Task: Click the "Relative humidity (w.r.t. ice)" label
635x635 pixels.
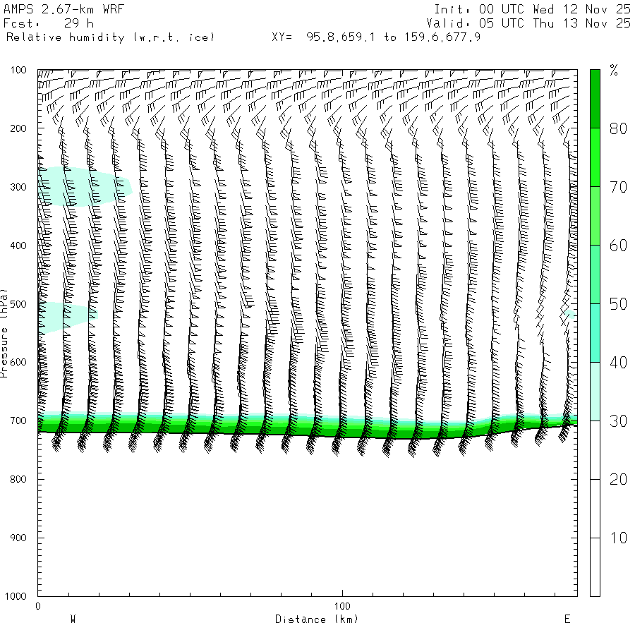Action: click(x=109, y=37)
